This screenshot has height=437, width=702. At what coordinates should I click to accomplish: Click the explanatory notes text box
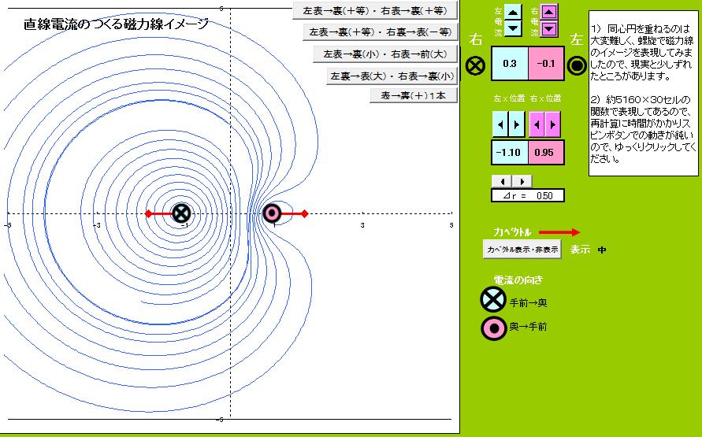pyautogui.click(x=644, y=93)
